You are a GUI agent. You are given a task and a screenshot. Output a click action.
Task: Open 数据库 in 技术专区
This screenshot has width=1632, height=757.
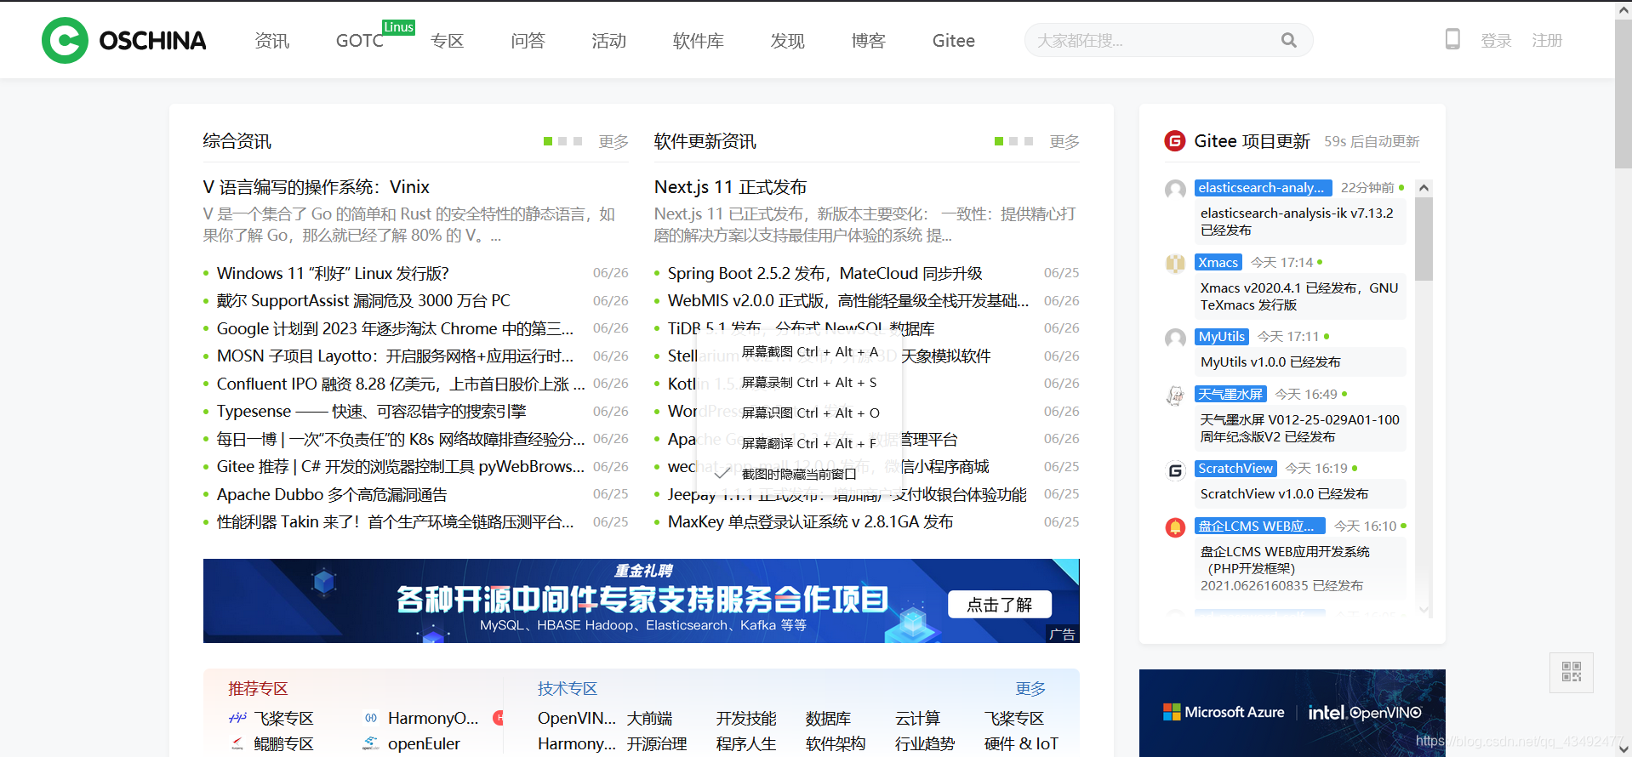pos(828,719)
